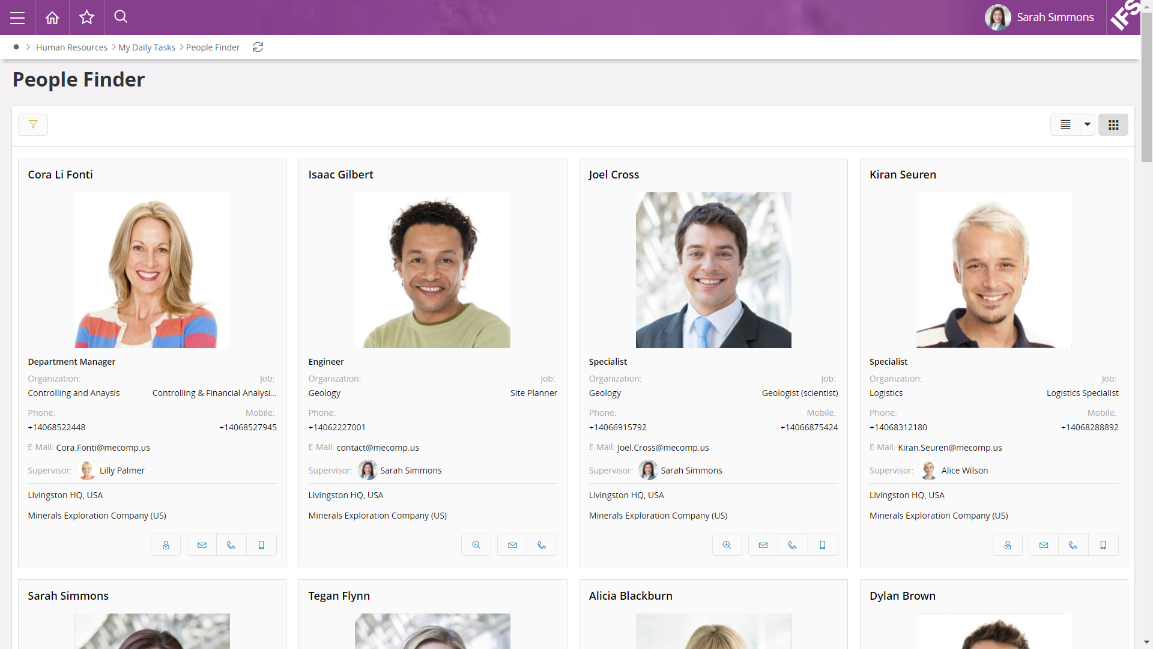The image size is (1153, 649).
Task: Refresh page using breadcrumb reload icon
Action: tap(258, 47)
